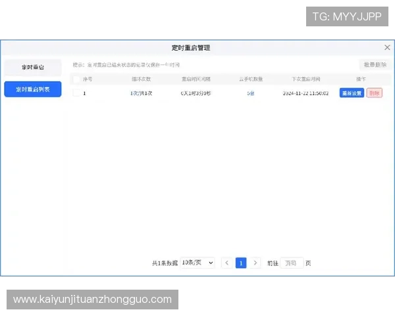Viewport: 395px width, 316px height.
Task: Click the 下次重启时间 column header
Action: [x=305, y=79]
